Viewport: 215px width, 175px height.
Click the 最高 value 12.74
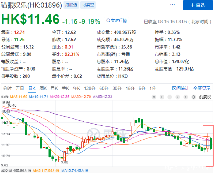[x=19, y=32]
